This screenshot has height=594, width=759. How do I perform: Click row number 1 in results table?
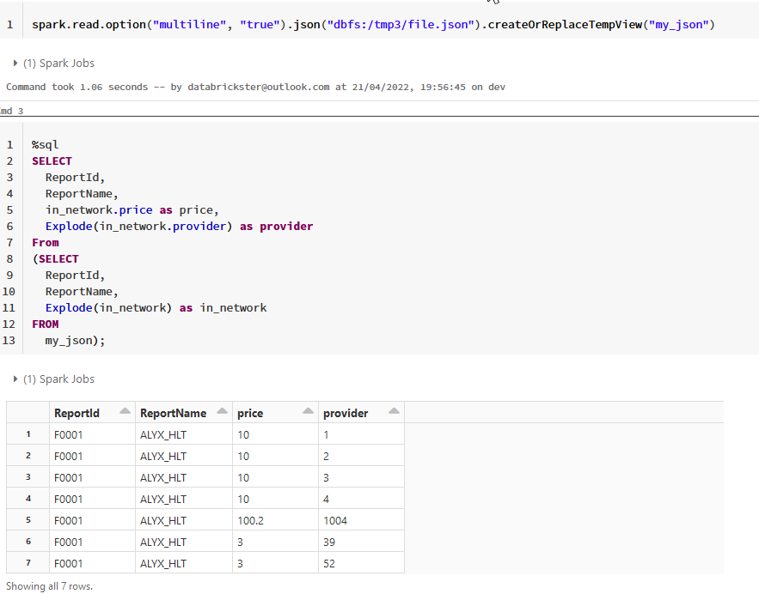[x=28, y=434]
